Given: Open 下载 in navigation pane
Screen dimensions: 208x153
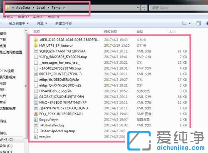Looking at the screenshot, I should (x=3, y=40).
